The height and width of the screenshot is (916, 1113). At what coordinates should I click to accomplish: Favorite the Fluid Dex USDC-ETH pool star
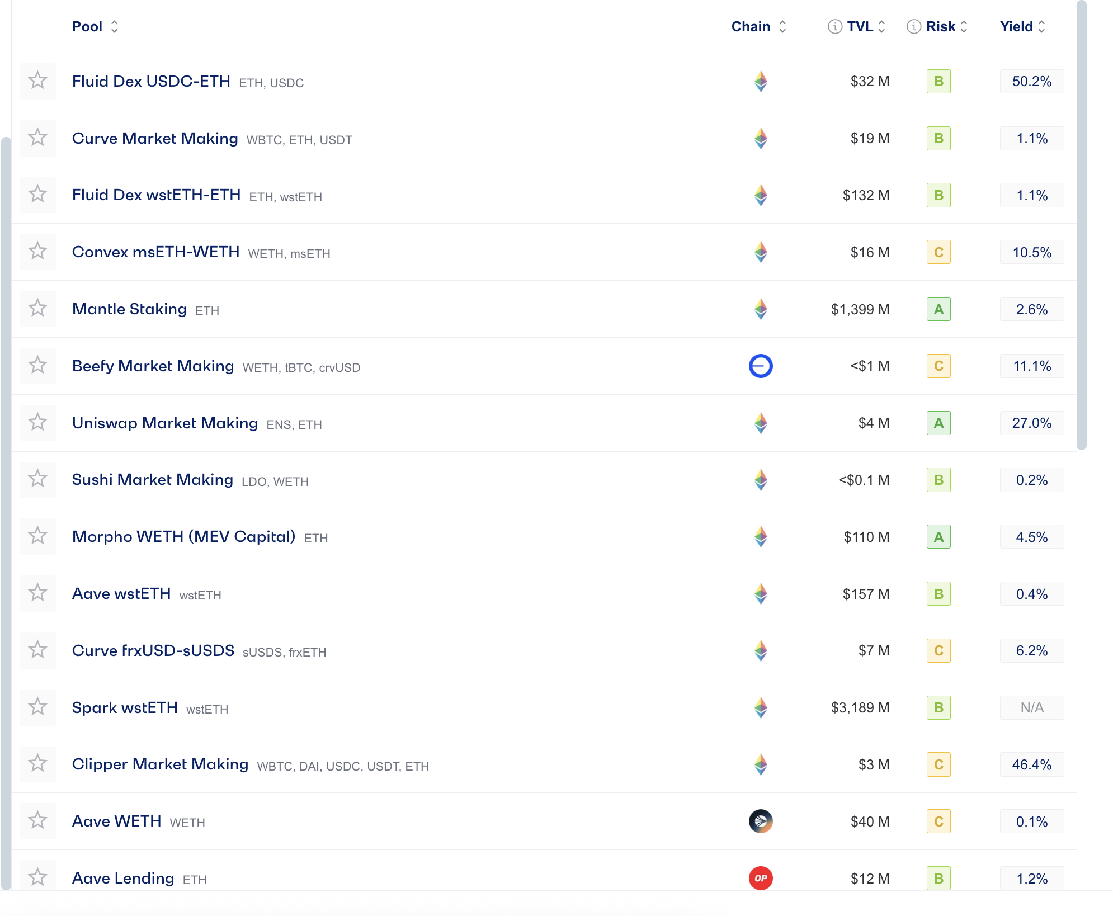click(x=37, y=81)
